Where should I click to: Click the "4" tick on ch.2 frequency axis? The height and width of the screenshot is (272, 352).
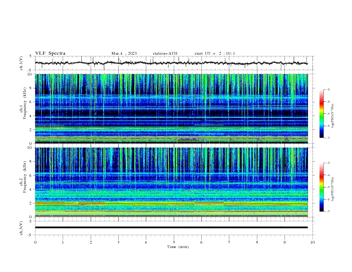coord(31,189)
